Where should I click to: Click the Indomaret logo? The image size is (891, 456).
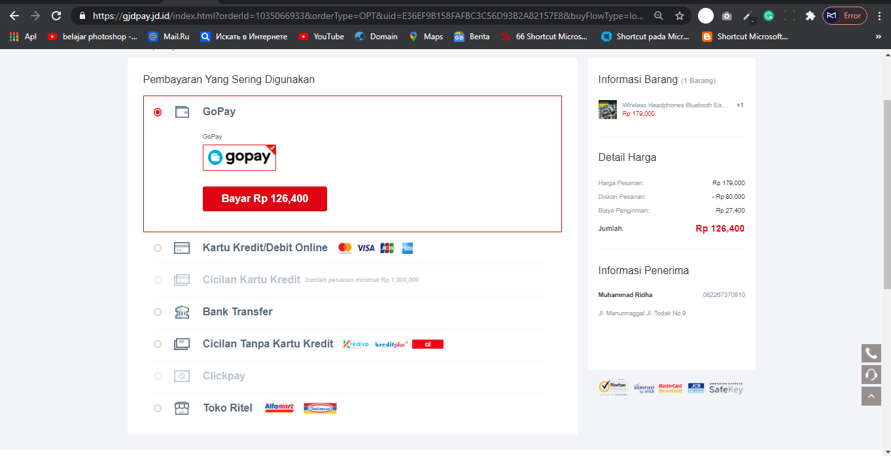click(320, 408)
